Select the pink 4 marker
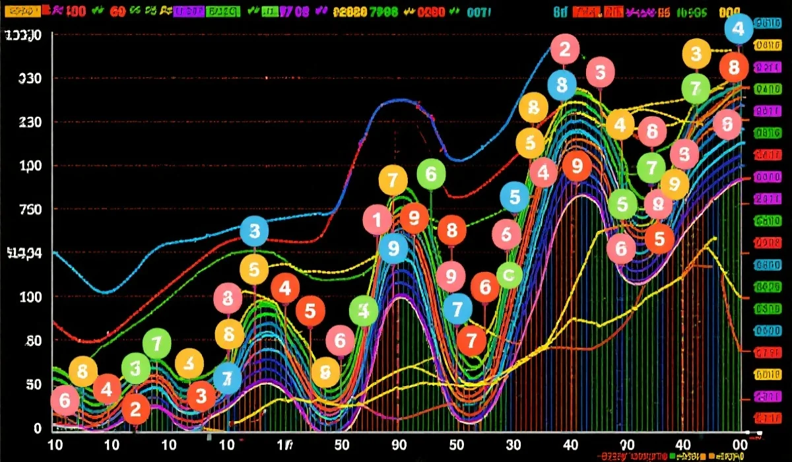 tap(543, 173)
